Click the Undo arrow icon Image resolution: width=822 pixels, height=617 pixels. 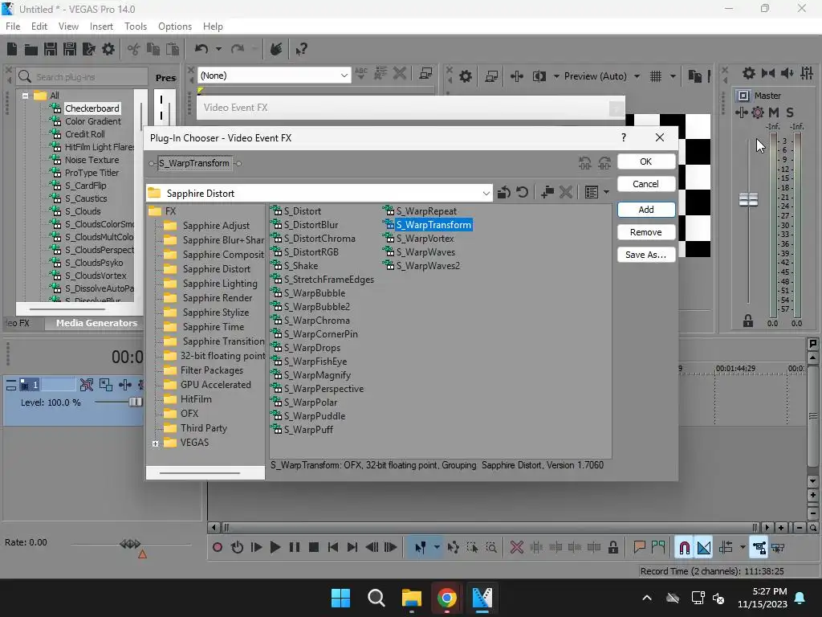201,49
